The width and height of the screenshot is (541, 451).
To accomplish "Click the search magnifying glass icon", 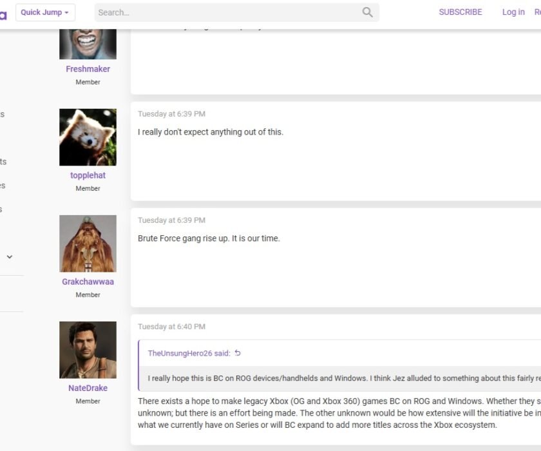I will (367, 12).
